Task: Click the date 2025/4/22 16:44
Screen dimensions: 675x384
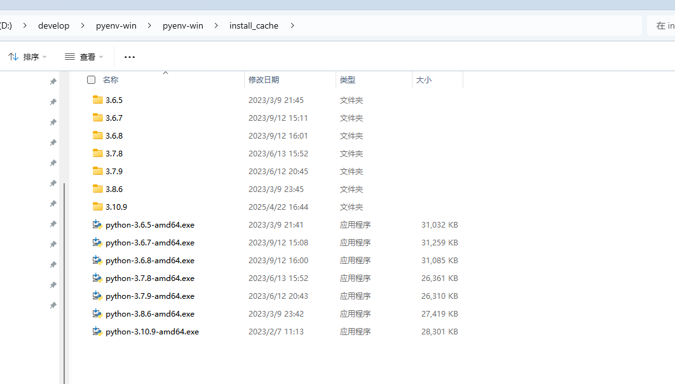Action: pos(278,207)
